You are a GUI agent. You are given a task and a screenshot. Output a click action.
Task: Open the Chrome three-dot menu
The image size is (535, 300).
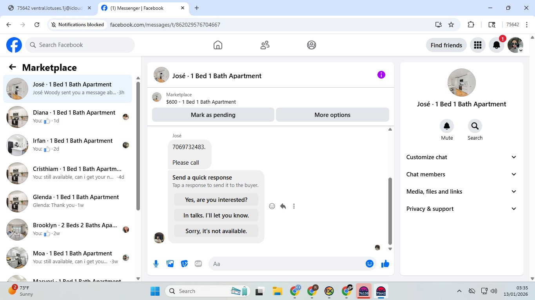527,25
